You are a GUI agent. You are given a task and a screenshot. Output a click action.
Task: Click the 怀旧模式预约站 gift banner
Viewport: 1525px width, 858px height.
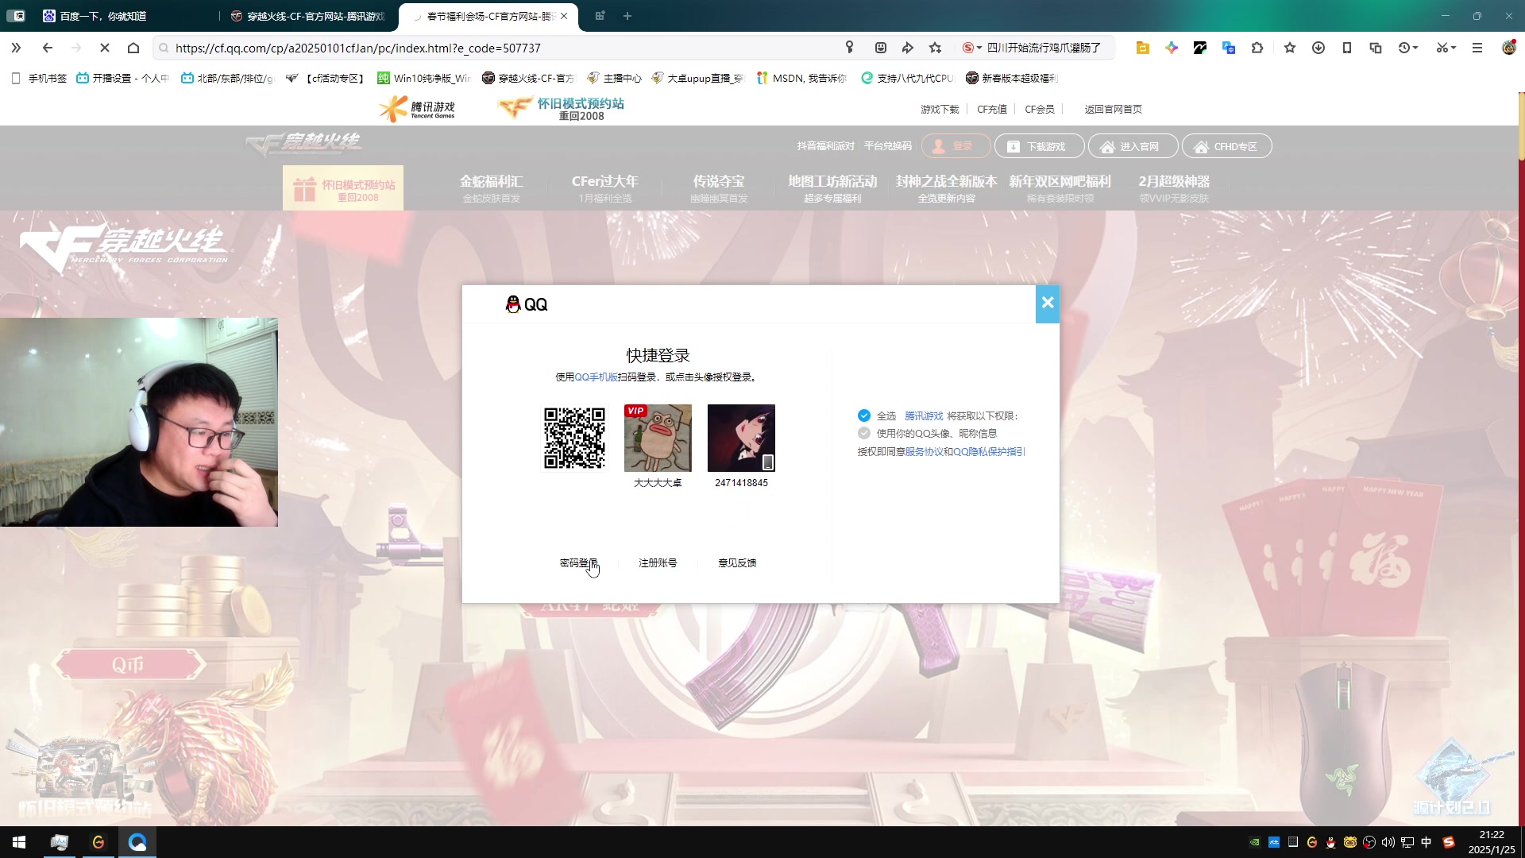click(343, 188)
